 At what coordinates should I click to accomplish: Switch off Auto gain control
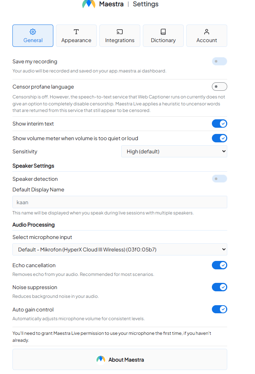click(219, 310)
